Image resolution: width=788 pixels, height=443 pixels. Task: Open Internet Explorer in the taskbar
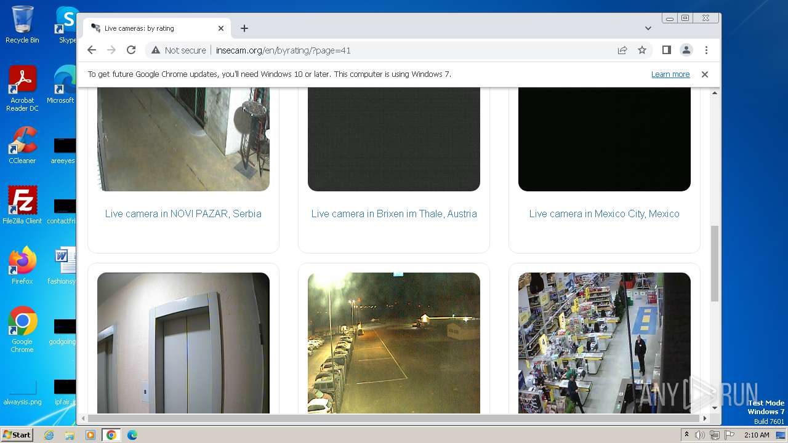point(49,435)
